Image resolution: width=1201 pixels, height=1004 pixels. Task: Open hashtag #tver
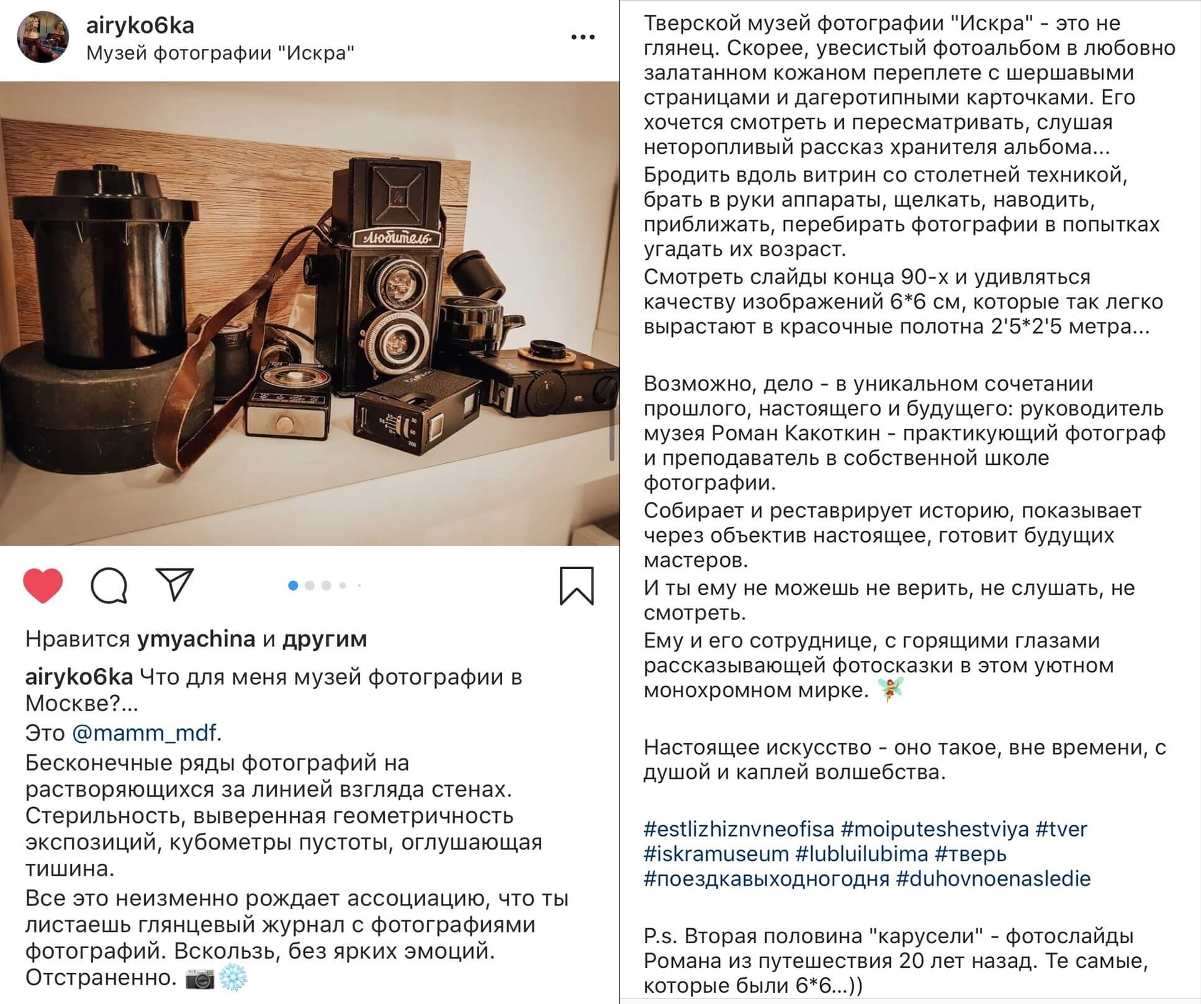pyautogui.click(x=1061, y=829)
